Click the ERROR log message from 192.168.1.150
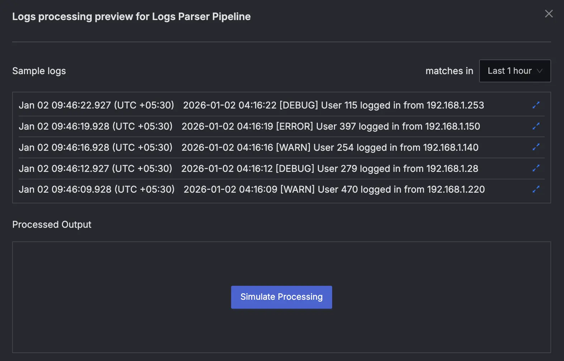Screen dimensions: 564x361 pos(330,126)
